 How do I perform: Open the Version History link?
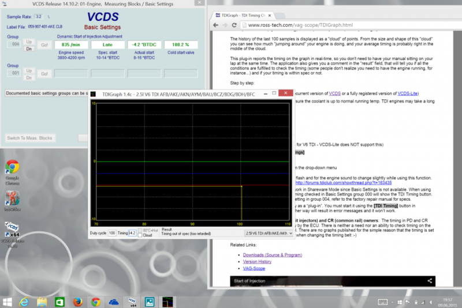pos(258,261)
